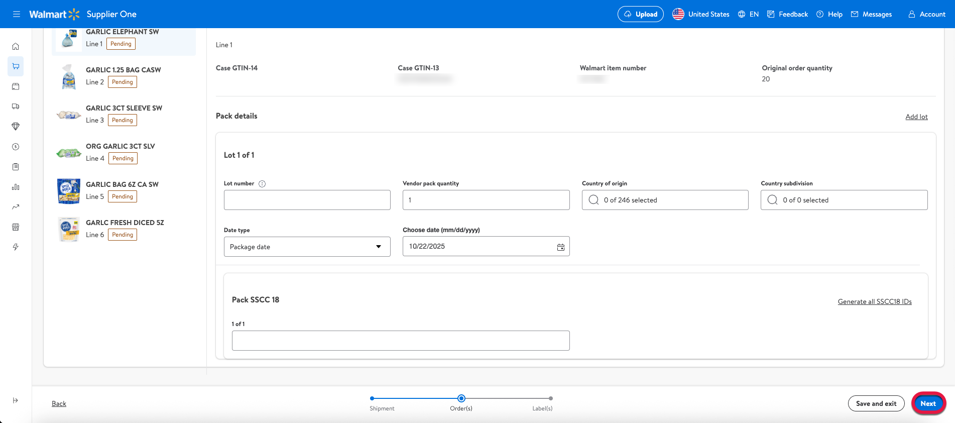The height and width of the screenshot is (423, 955).
Task: Click the Add lot link
Action: [916, 117]
